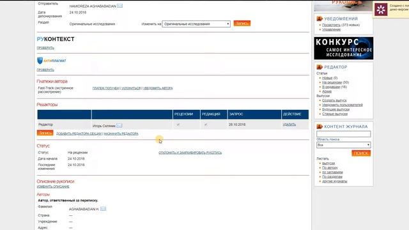
Task: Click the orange ПОИСК search button
Action: (x=361, y=153)
